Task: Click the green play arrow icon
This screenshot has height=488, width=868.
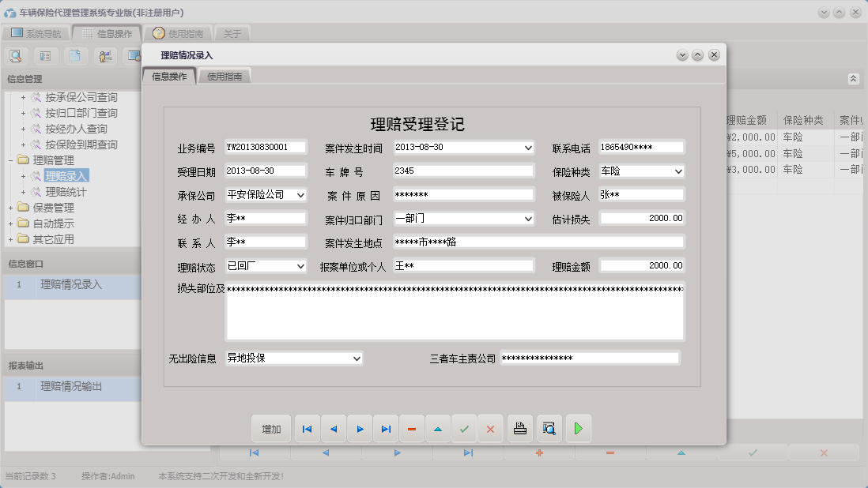Action: (x=579, y=429)
